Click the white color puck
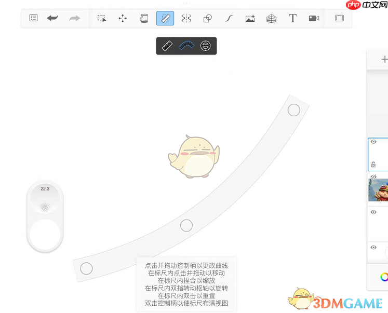This screenshot has height=313, width=388. pyautogui.click(x=45, y=234)
